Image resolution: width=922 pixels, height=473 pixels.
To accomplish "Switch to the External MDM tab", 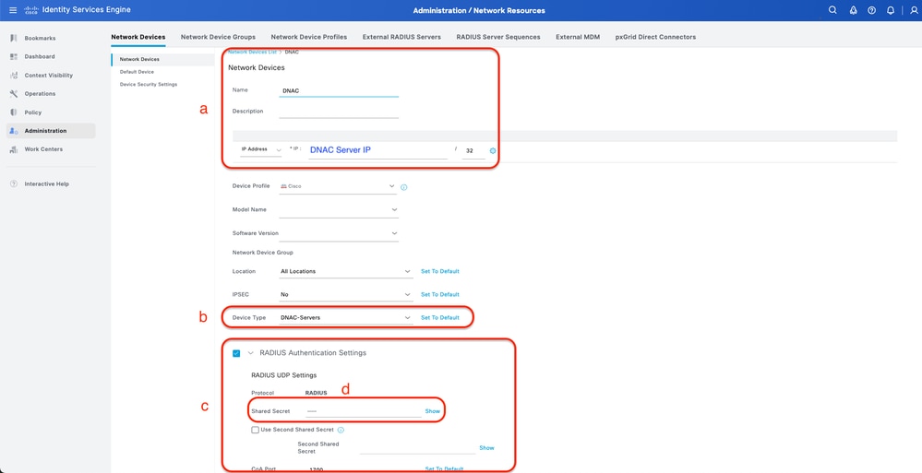I will pos(578,37).
